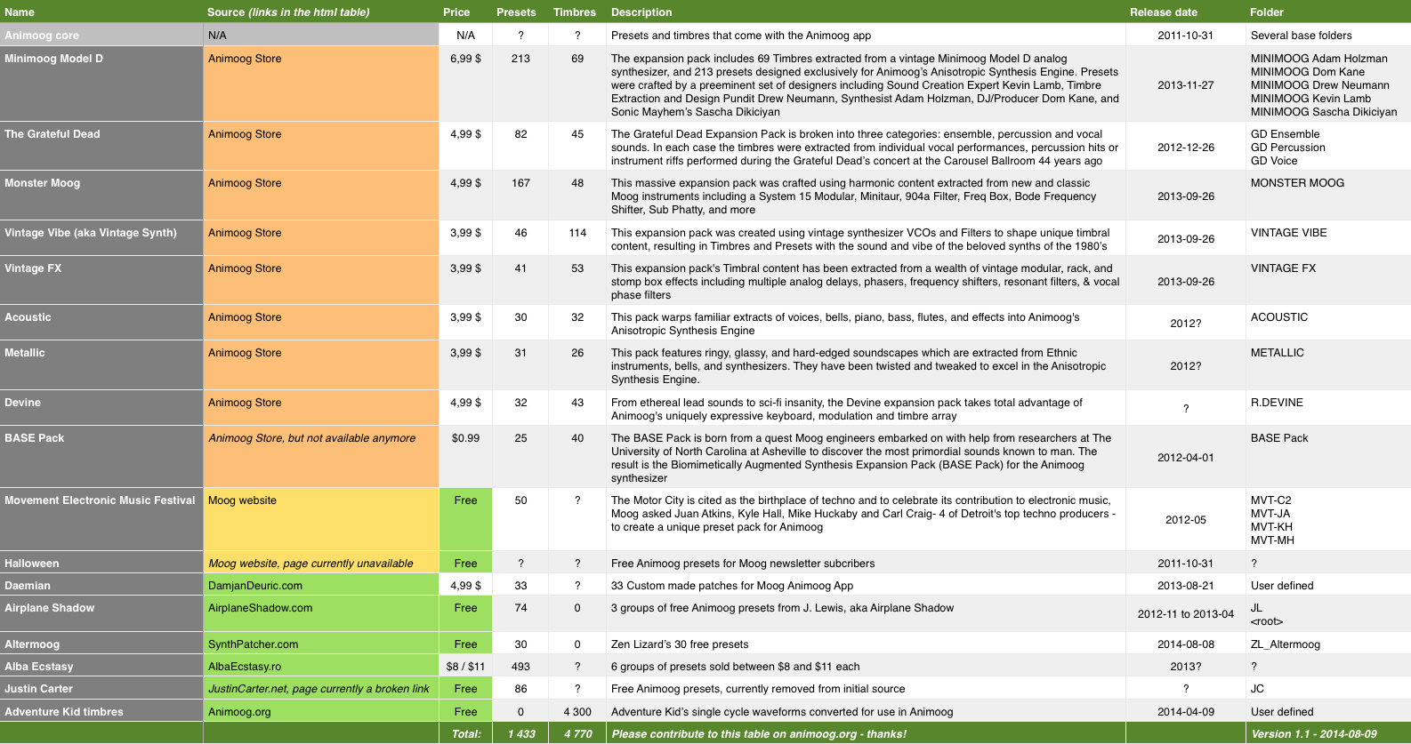Select Movement Electronic Music Festival name cell
This screenshot has height=744, width=1411.
click(x=101, y=519)
